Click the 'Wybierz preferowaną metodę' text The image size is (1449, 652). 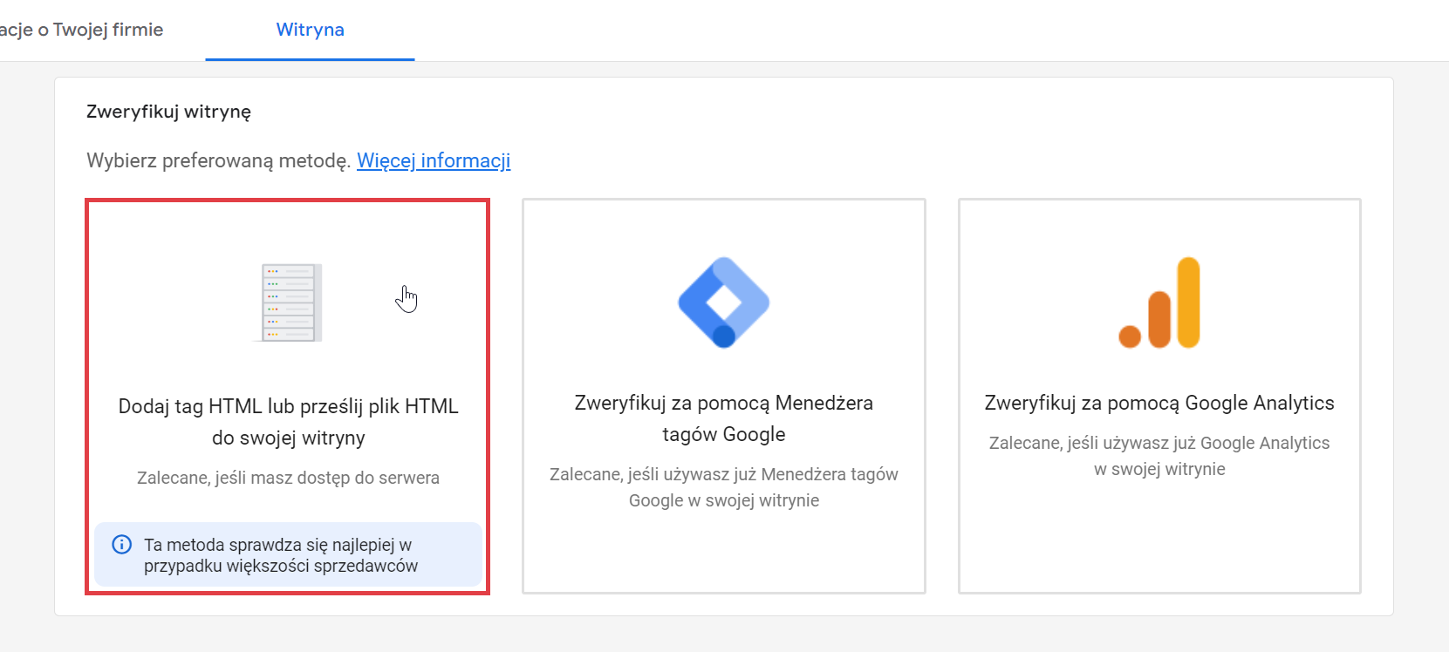pyautogui.click(x=218, y=160)
